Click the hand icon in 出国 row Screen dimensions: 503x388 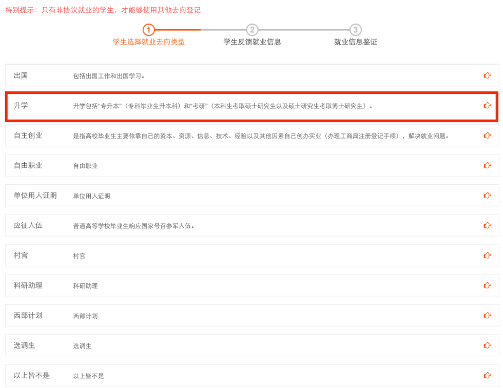pyautogui.click(x=487, y=75)
